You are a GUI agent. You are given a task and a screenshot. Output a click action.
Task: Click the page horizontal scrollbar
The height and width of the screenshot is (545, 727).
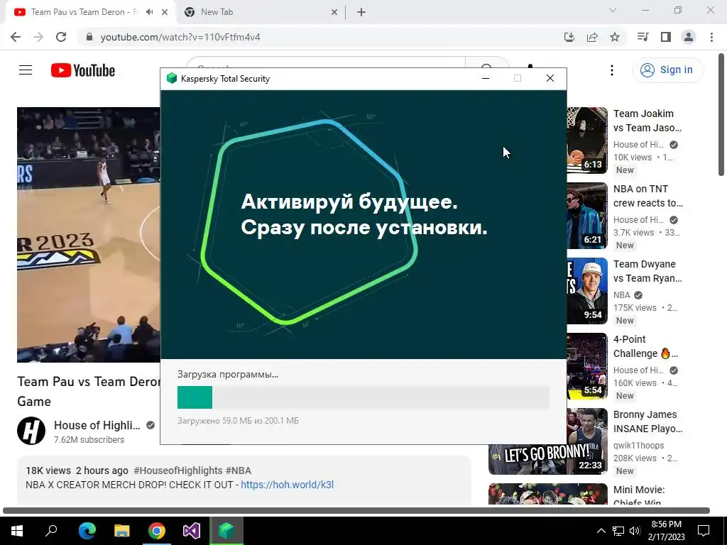click(356, 511)
